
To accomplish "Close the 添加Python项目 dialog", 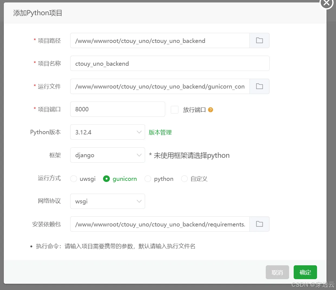I will coord(327,3).
